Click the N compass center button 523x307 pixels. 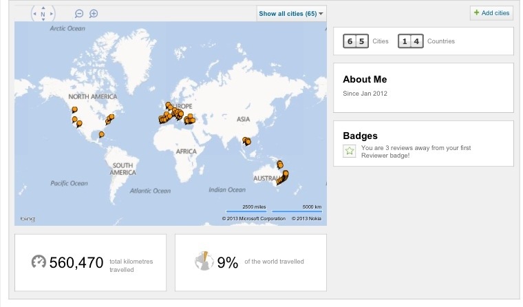coord(43,14)
